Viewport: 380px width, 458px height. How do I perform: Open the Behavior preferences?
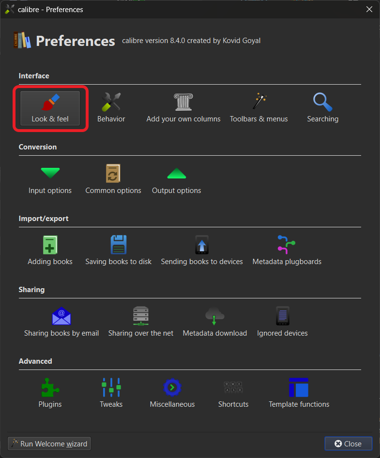coord(111,108)
